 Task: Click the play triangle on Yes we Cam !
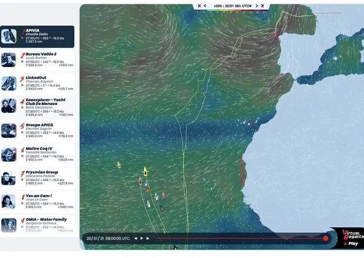click(x=22, y=203)
